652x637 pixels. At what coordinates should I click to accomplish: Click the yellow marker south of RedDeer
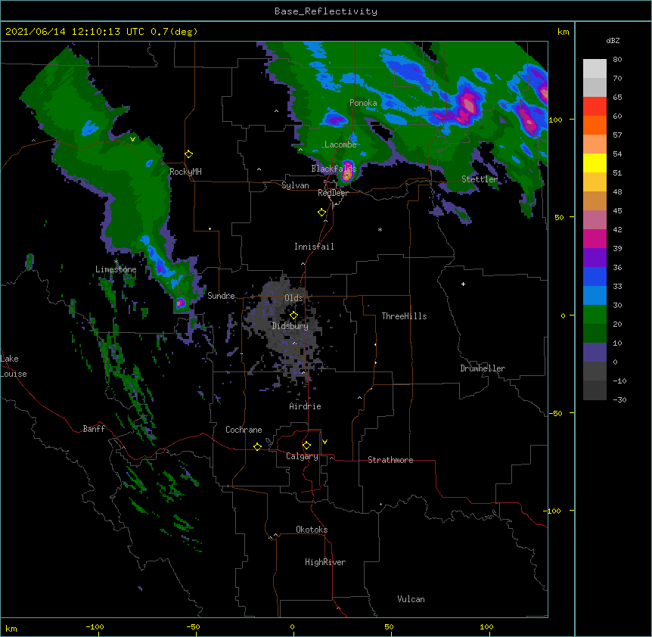point(322,213)
